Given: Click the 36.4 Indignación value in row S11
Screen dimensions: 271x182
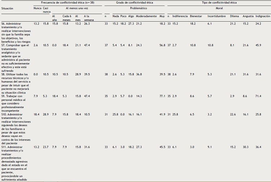Looking at the screenshot, I should 258,147.
